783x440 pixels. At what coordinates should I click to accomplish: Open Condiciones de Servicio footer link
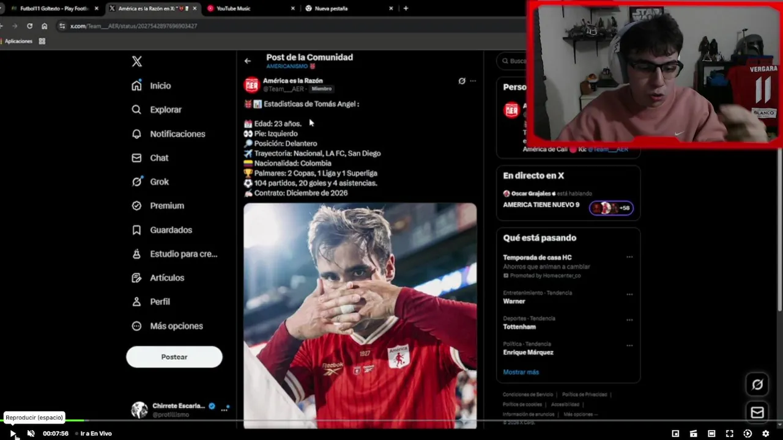click(x=528, y=395)
